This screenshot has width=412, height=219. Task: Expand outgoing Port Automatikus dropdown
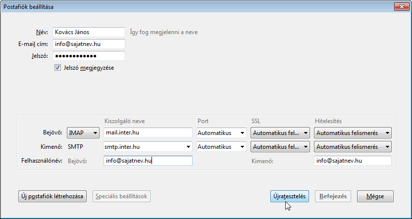(221, 147)
